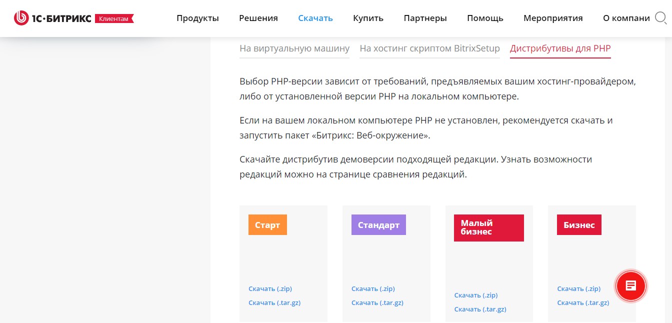
Task: Download Старт edition as .tar.gz
Action: [x=274, y=302]
